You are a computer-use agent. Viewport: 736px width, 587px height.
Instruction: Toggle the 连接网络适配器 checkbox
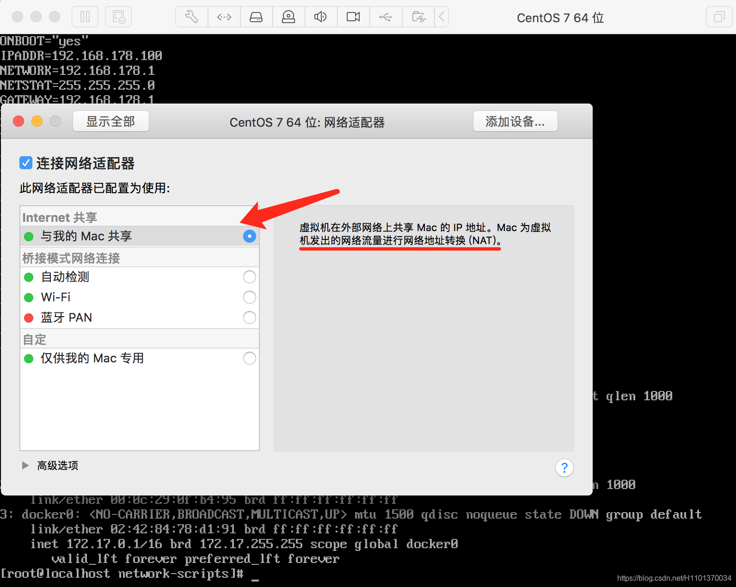(x=26, y=163)
